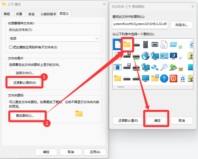Viewport: 198px width, 159px height.
Task: Switch to the 安全 tab
Action: click(x=32, y=14)
